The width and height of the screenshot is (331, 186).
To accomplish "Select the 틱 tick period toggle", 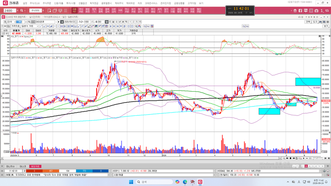I will pos(126,22).
